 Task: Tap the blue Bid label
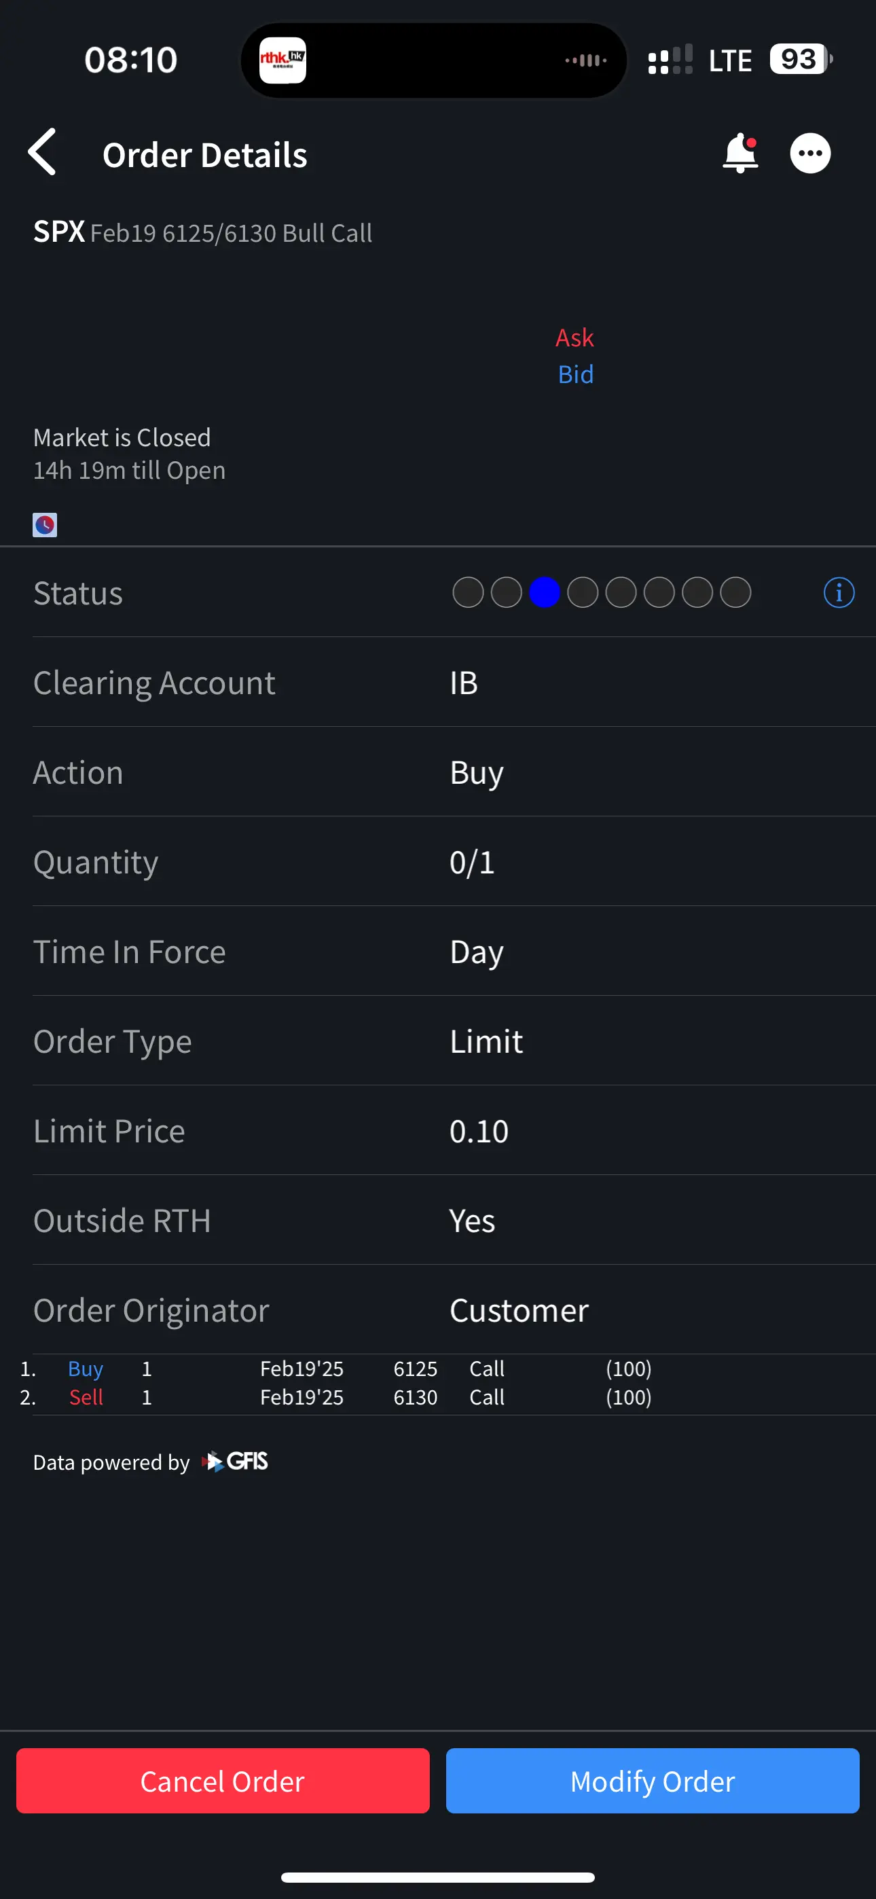[576, 374]
